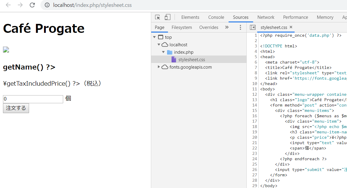Switch to the Filesystem tab

(182, 27)
